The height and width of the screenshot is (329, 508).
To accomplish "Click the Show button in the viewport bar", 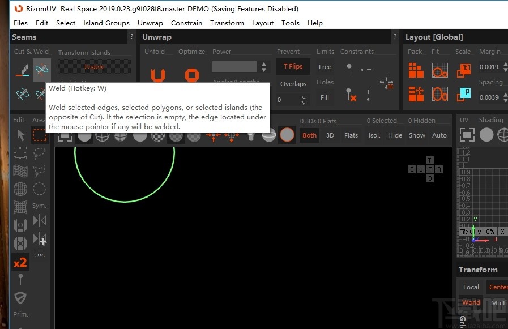I will click(x=417, y=135).
